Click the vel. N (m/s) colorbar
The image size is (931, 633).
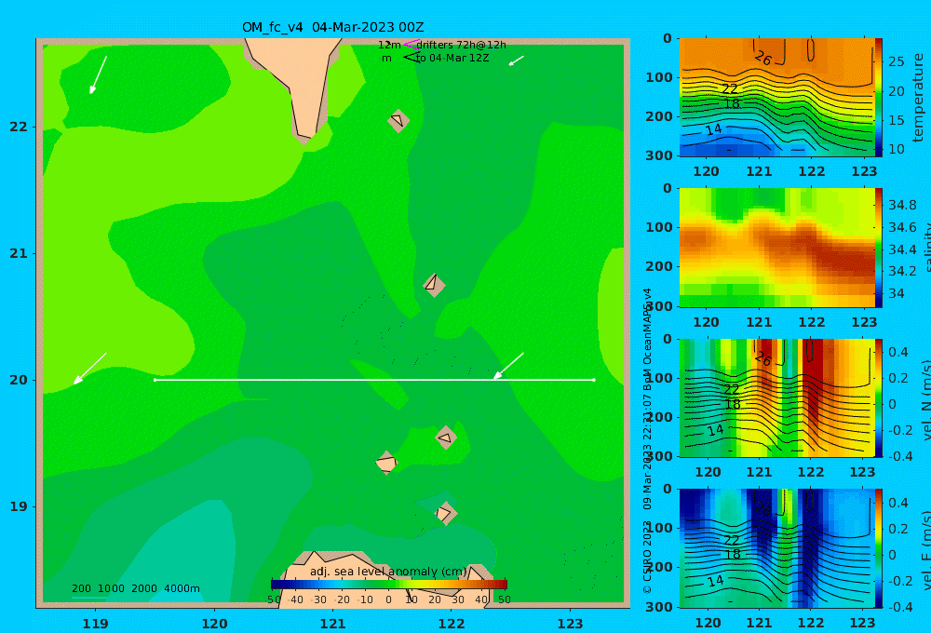[x=878, y=397]
